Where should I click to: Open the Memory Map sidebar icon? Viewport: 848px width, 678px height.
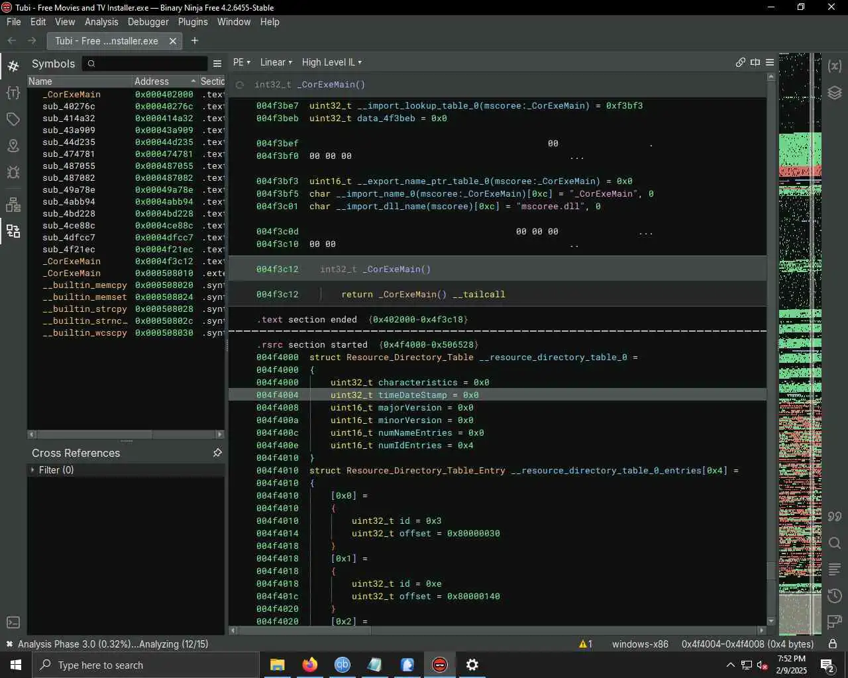coord(13,146)
